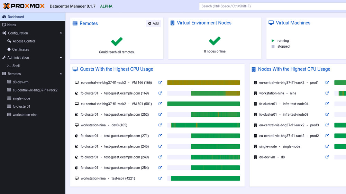The height and width of the screenshot is (194, 346).
Task: Select the fc-cluster01 remote
Action: click(x=21, y=106)
